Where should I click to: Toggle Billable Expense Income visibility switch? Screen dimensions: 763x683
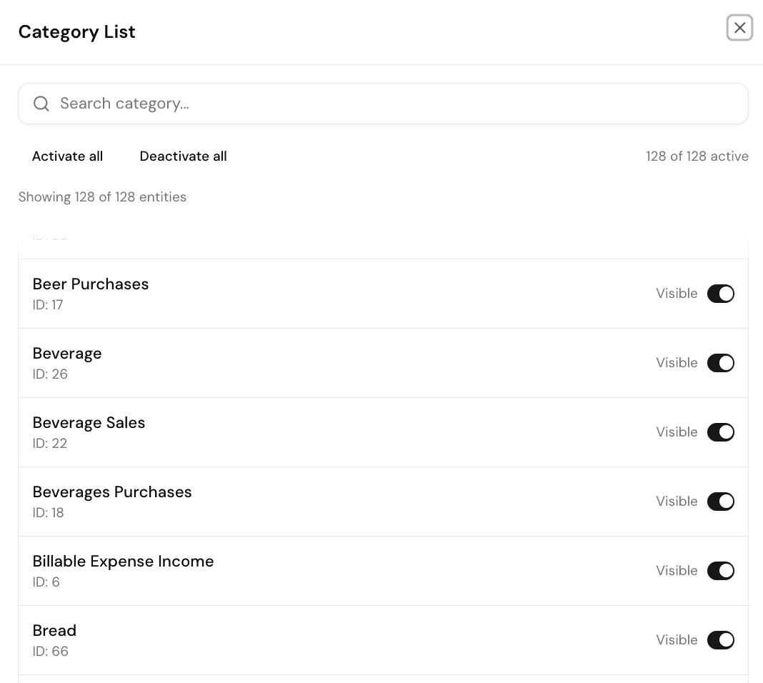click(x=721, y=571)
